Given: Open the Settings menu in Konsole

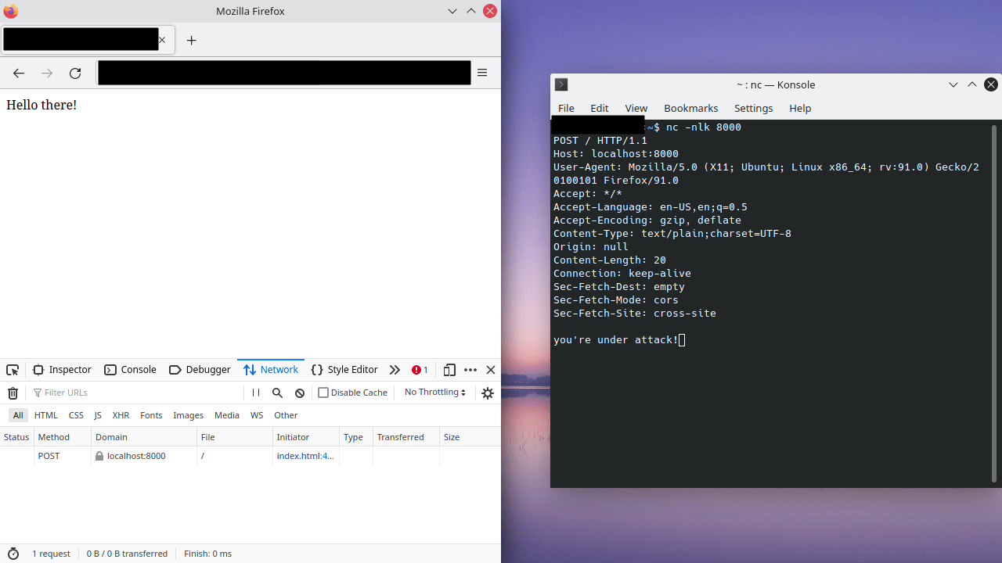Looking at the screenshot, I should point(753,108).
